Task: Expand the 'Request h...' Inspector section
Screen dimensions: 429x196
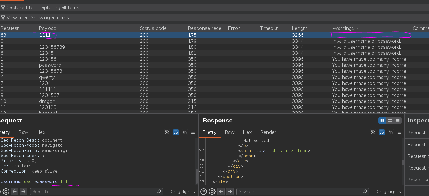Action: pos(417,168)
